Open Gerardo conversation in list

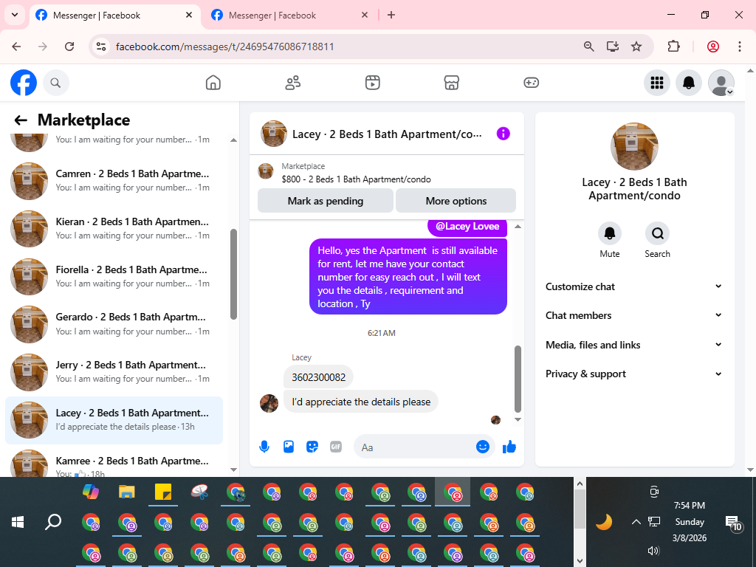click(114, 324)
